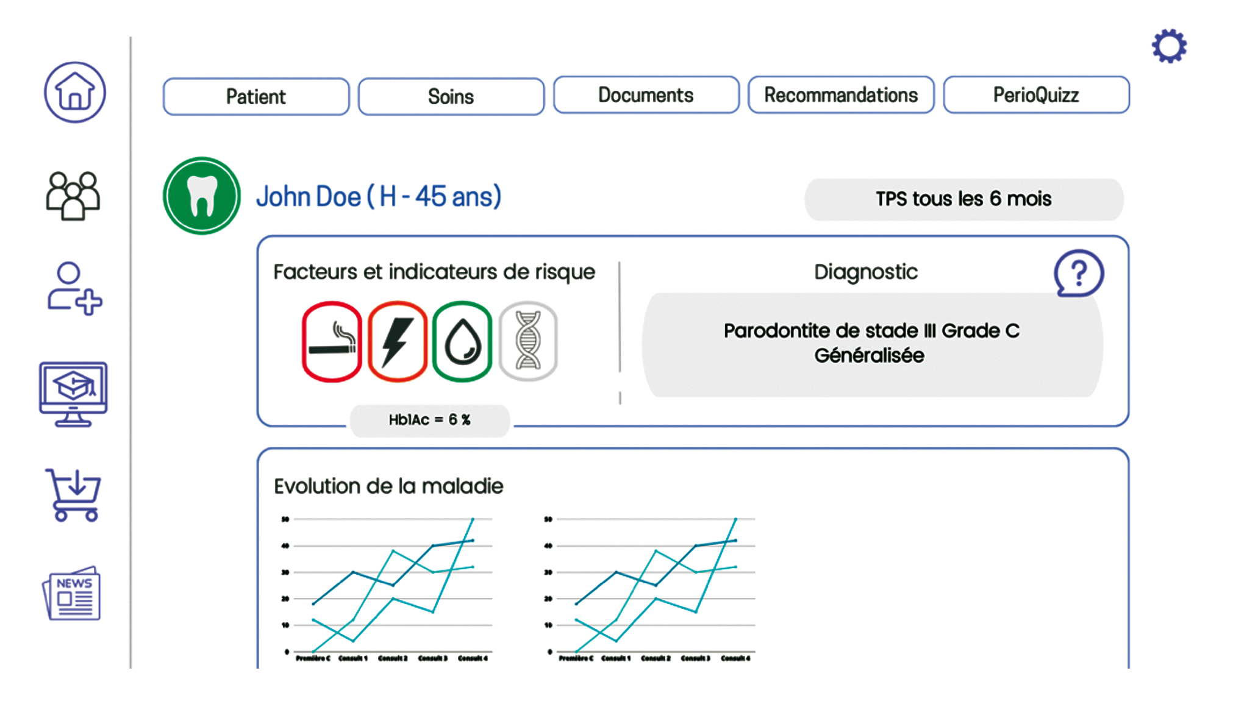Open settings gear icon
This screenshot has height=707, width=1244.
pos(1168,46)
